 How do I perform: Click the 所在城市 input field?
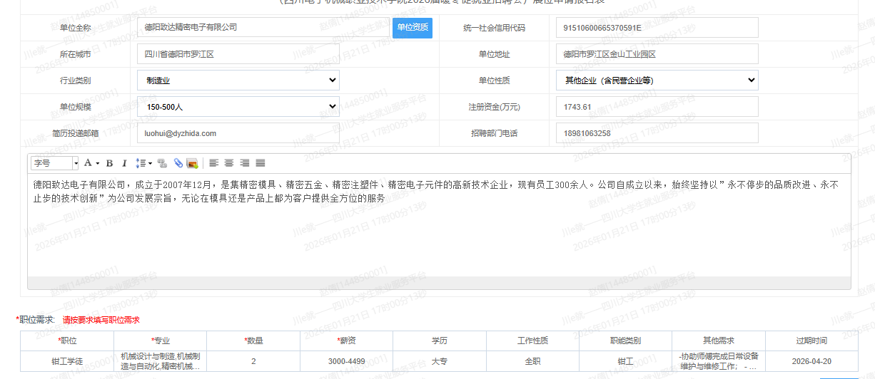coord(238,54)
